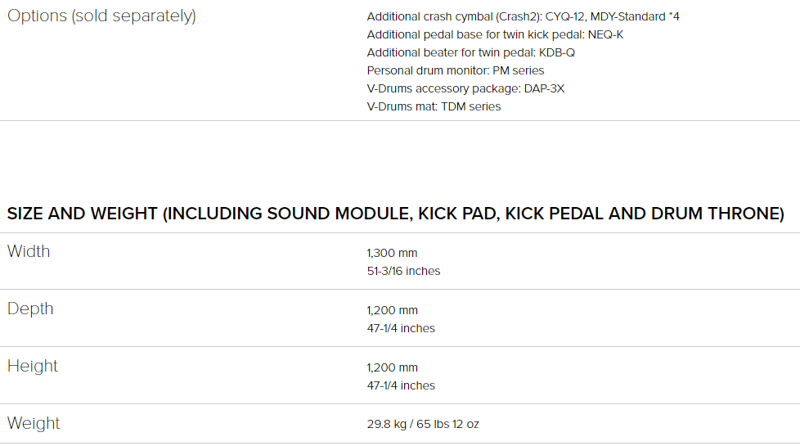Click the Depth row's "47-1/4 inches" value
800x446 pixels.
pos(401,328)
